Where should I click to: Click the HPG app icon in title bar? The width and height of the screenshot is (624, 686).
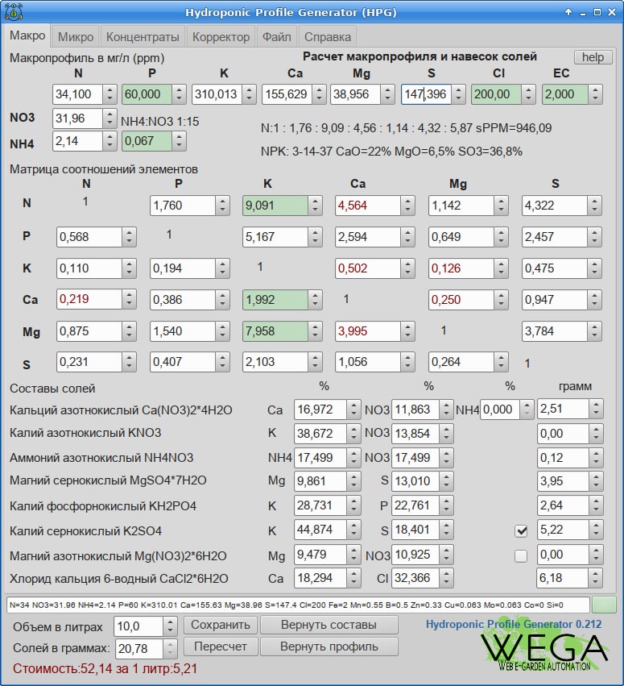14,12
